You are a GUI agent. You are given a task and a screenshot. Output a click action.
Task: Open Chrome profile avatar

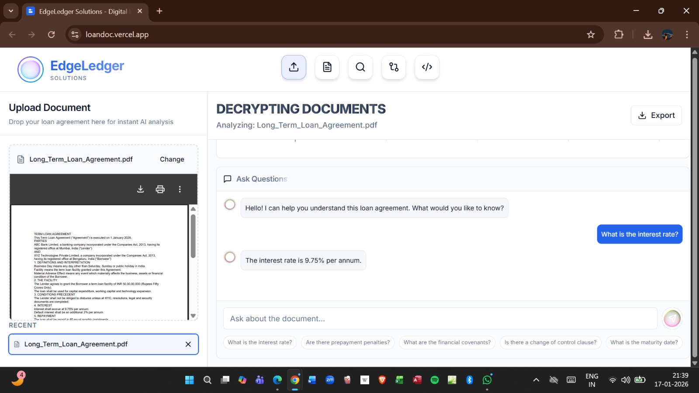tap(667, 34)
